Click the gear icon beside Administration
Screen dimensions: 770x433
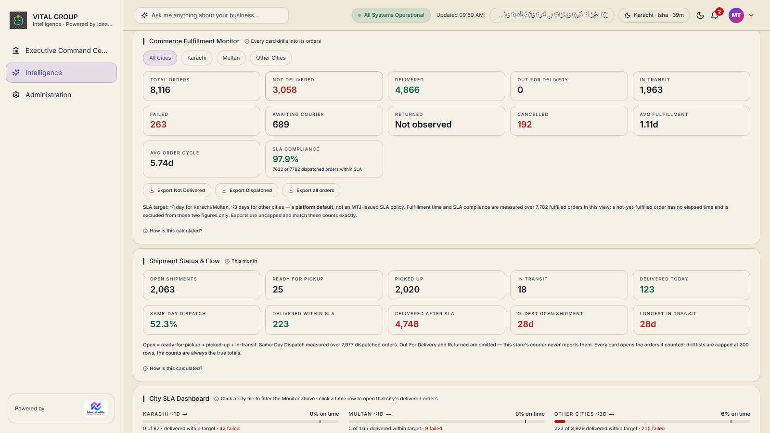(x=16, y=95)
